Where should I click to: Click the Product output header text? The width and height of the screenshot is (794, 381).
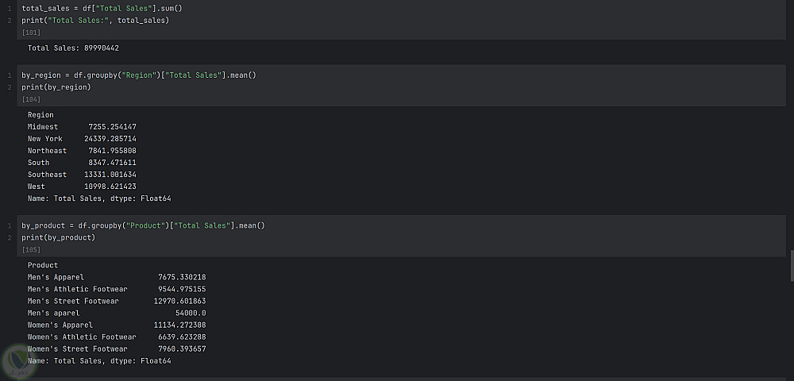click(43, 266)
